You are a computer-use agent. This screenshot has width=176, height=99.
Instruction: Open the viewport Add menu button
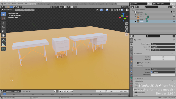tap(27, 10)
